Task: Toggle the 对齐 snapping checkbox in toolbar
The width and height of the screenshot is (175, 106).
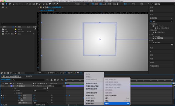Action: (x=75, y=4)
